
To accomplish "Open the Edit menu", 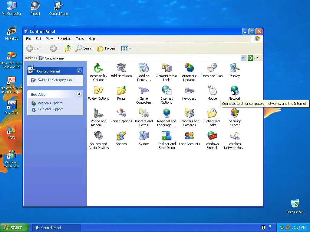I will (x=38, y=39).
